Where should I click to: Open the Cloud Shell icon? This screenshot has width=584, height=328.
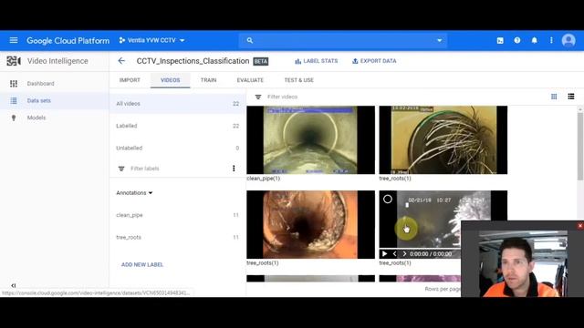[x=500, y=40]
